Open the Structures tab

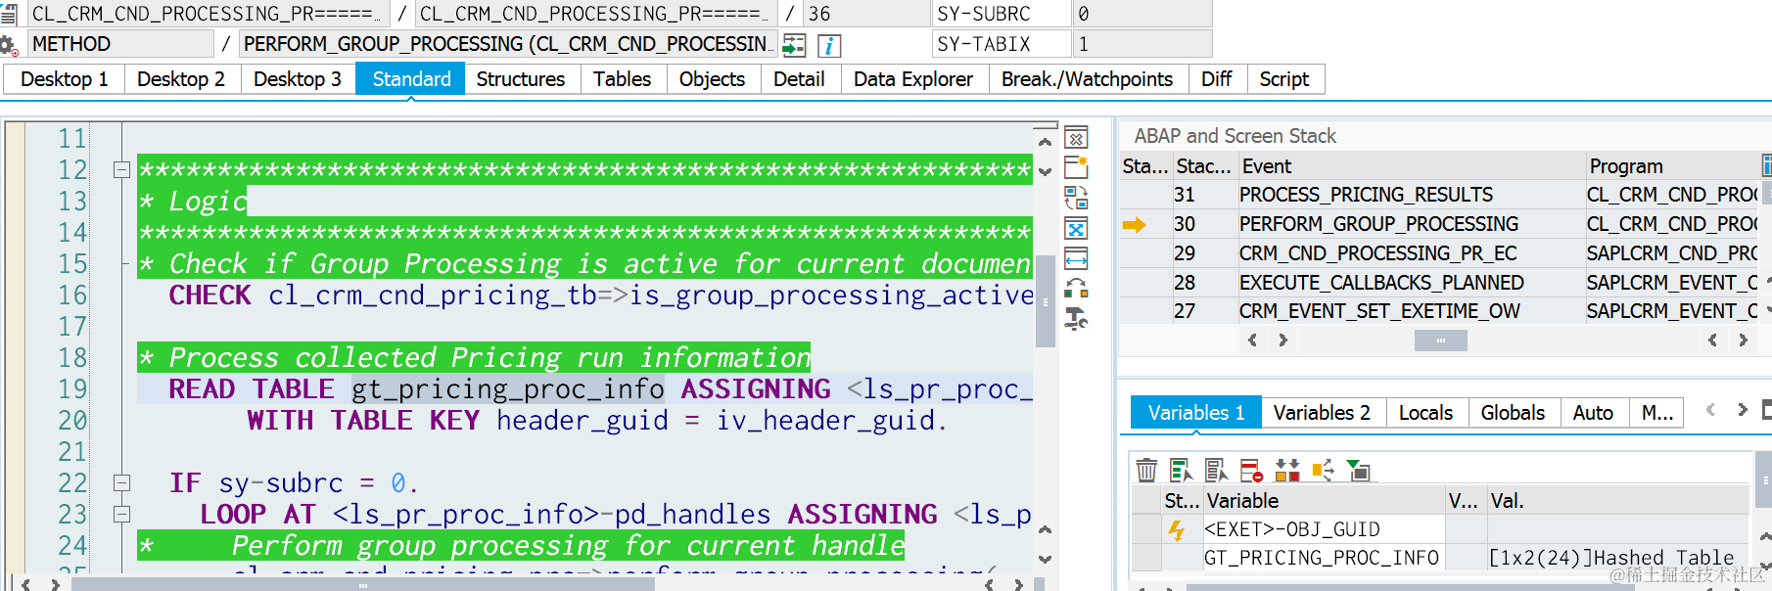pos(521,79)
